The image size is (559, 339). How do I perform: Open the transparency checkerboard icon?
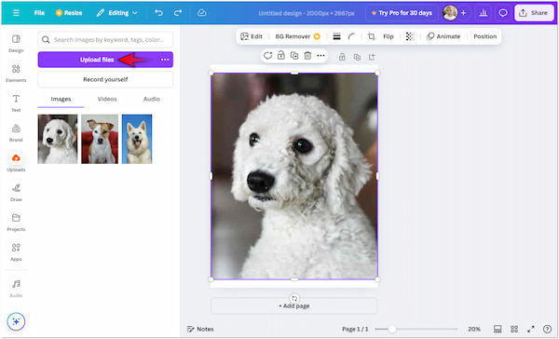click(x=410, y=36)
